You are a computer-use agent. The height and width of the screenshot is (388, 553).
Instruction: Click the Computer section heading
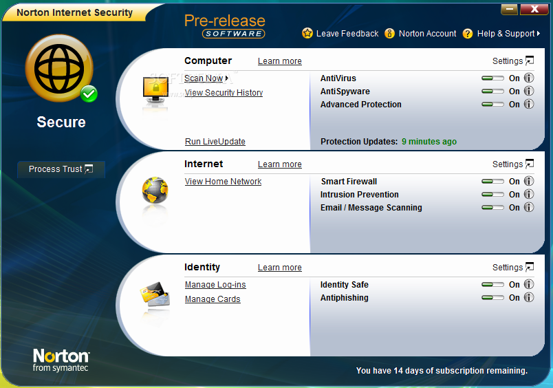(x=208, y=61)
